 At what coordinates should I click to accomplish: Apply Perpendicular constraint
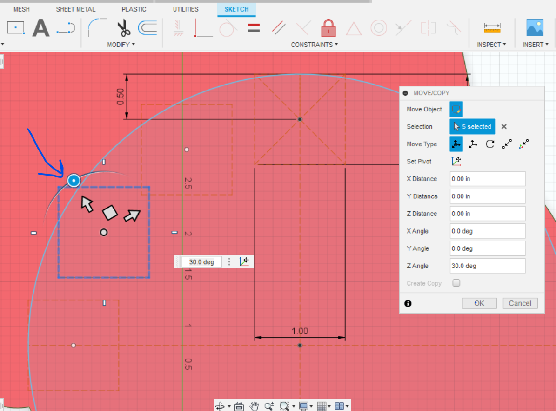click(x=303, y=27)
